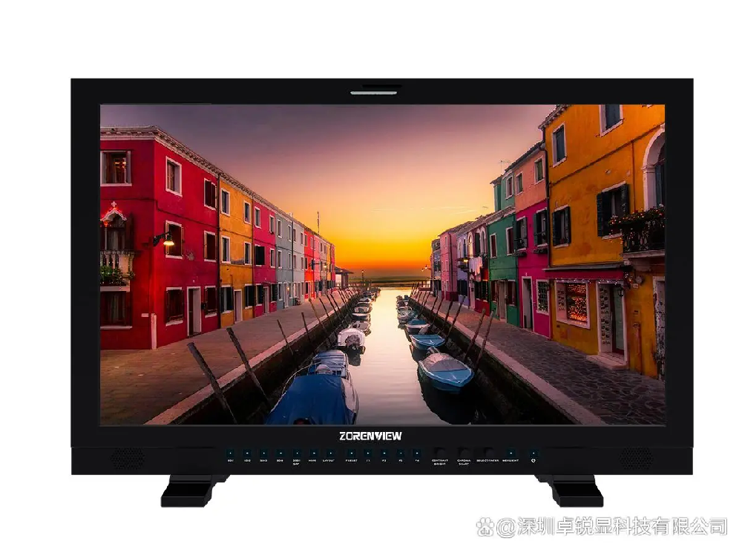Open the PRESET button options
The height and width of the screenshot is (553, 742).
tap(351, 453)
